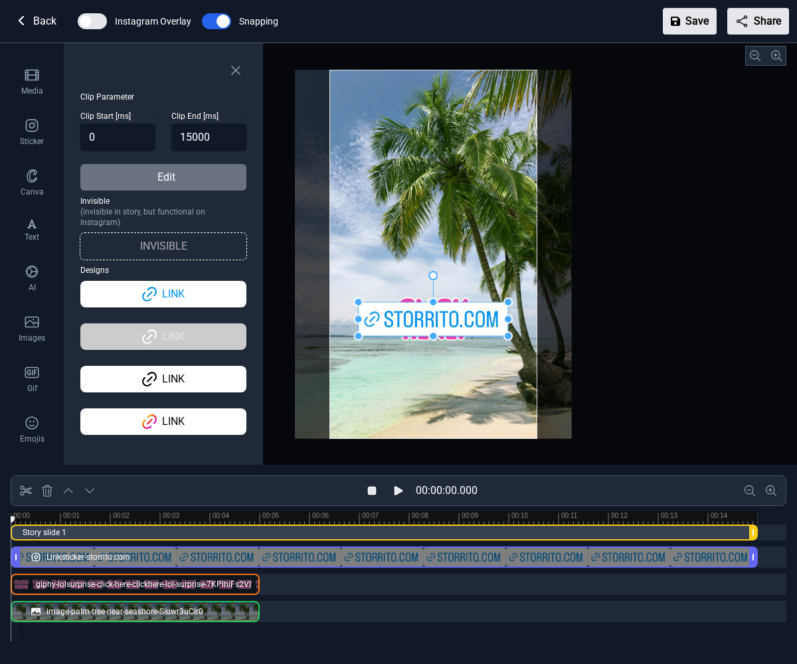This screenshot has width=797, height=664.
Task: Open the Media panel
Action: (x=31, y=81)
